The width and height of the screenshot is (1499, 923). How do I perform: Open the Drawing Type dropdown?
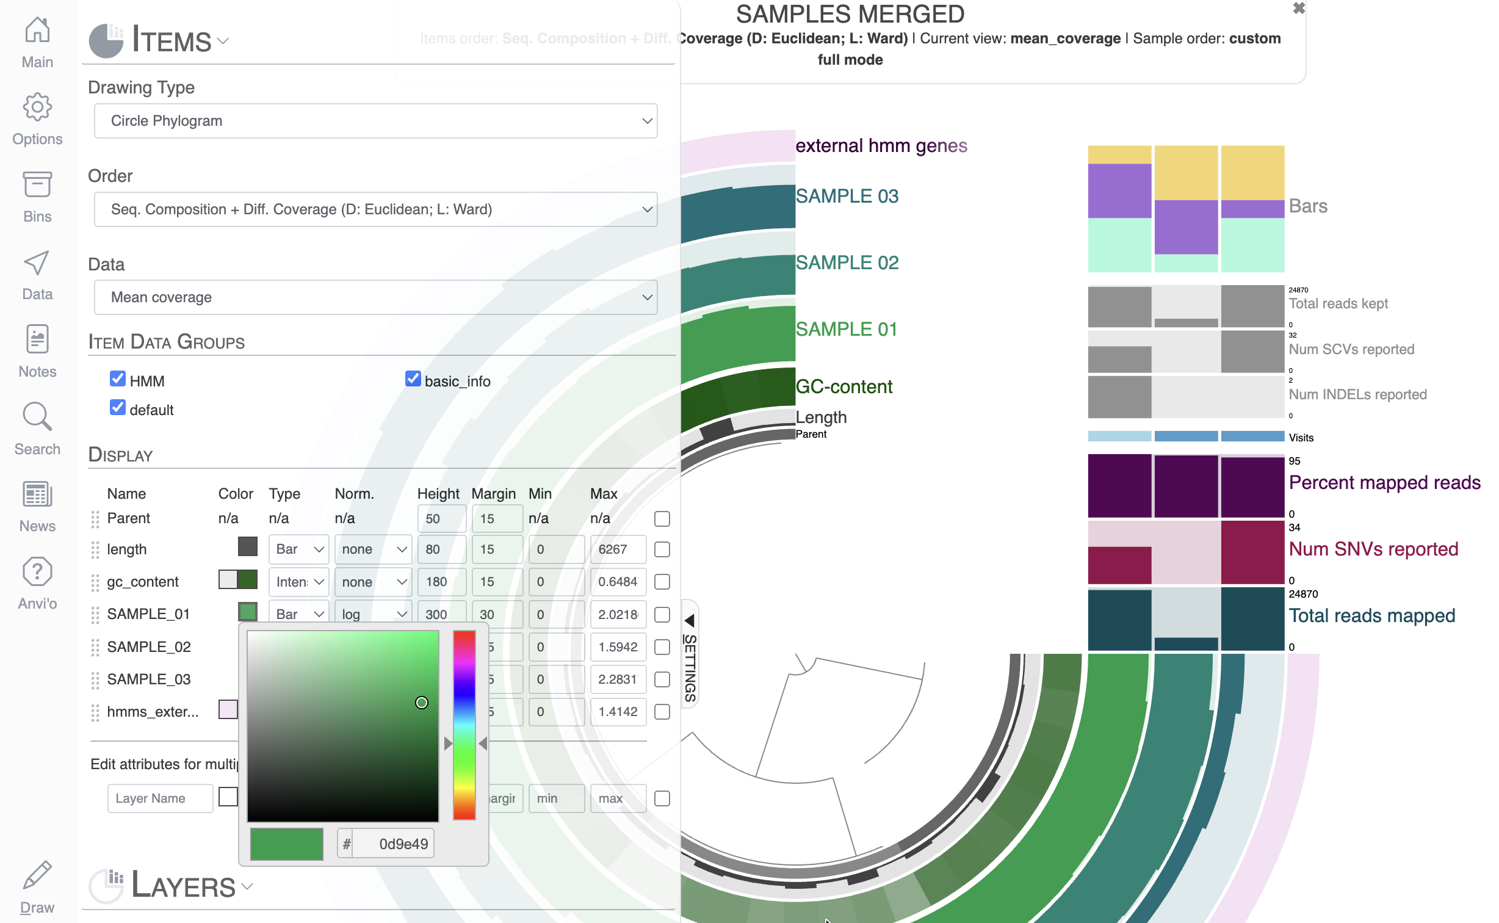pos(375,121)
